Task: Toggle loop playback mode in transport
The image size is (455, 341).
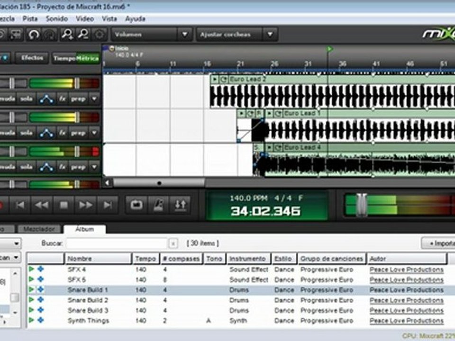Action: click(136, 205)
